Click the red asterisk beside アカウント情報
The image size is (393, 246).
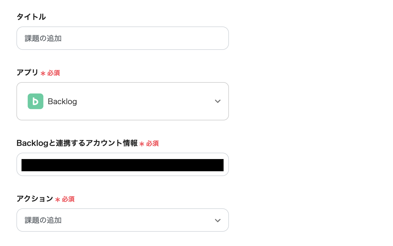click(142, 144)
